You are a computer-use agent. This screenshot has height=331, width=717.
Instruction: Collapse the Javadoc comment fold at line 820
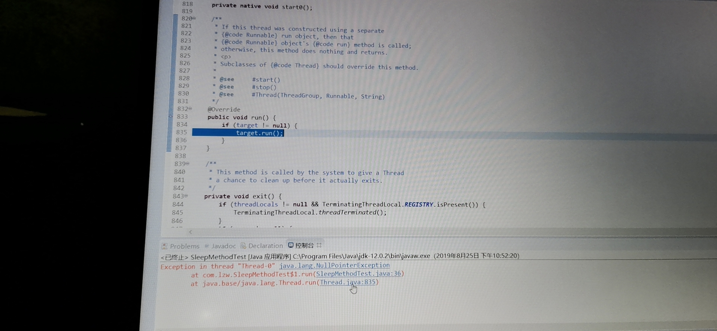194,18
